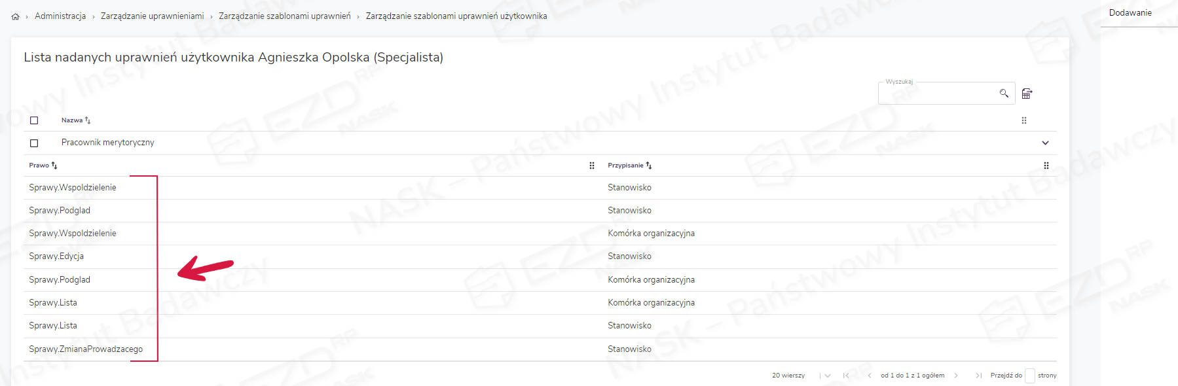The width and height of the screenshot is (1178, 386).
Task: Open Zarządzanie uprawnieniami breadcrumb item
Action: click(x=152, y=16)
